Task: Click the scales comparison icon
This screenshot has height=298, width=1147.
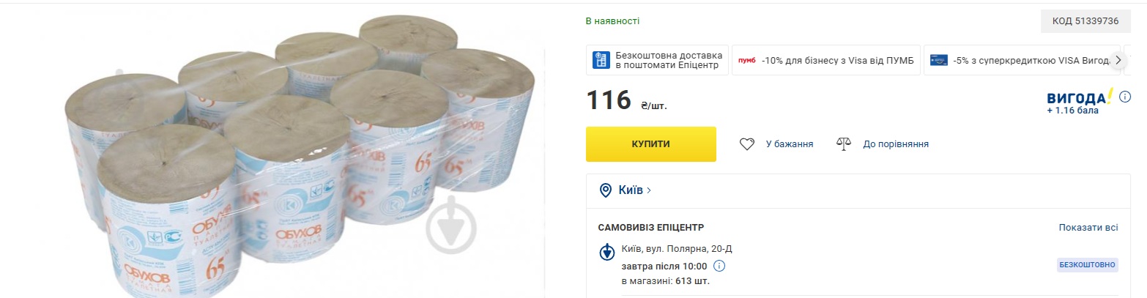Action: click(844, 144)
